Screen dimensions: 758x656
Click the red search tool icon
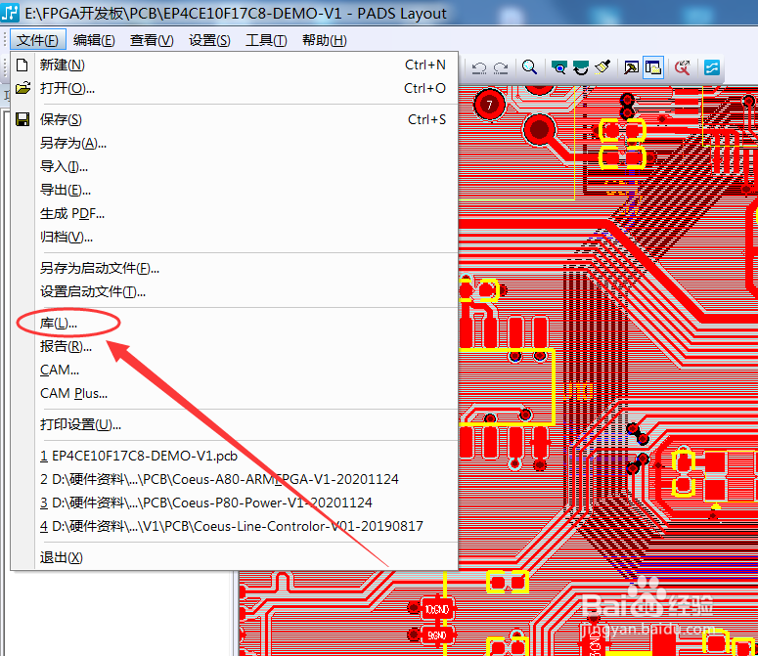point(682,67)
